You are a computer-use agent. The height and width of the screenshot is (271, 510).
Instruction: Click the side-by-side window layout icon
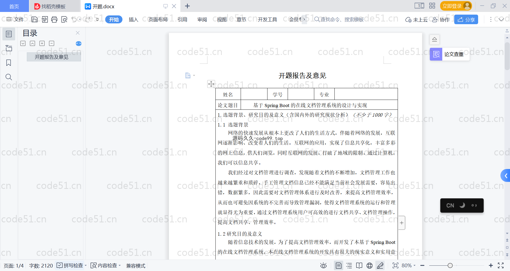(x=419, y=6)
